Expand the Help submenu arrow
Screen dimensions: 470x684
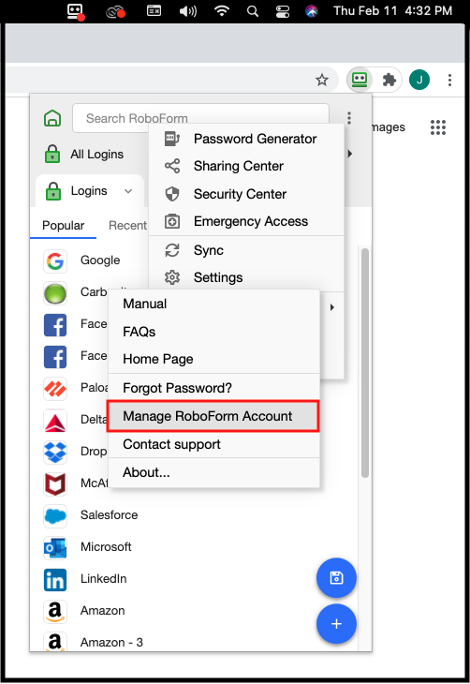(x=332, y=307)
